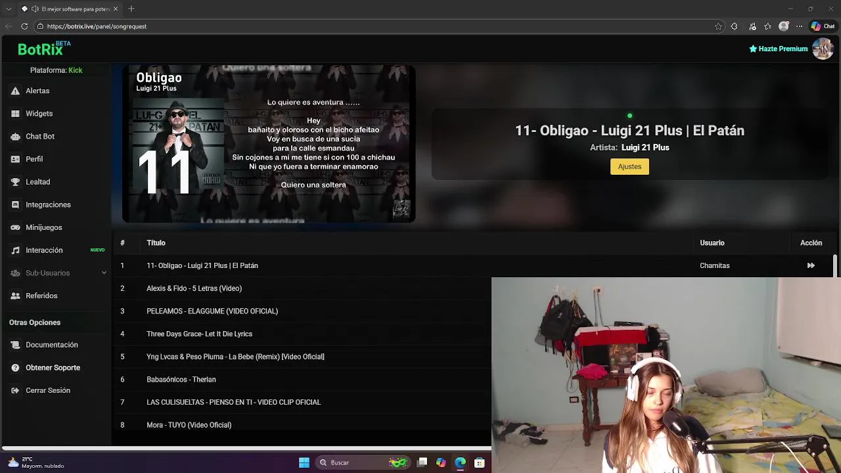Select row Mora - TUYO (Video Oficial)

click(x=302, y=425)
